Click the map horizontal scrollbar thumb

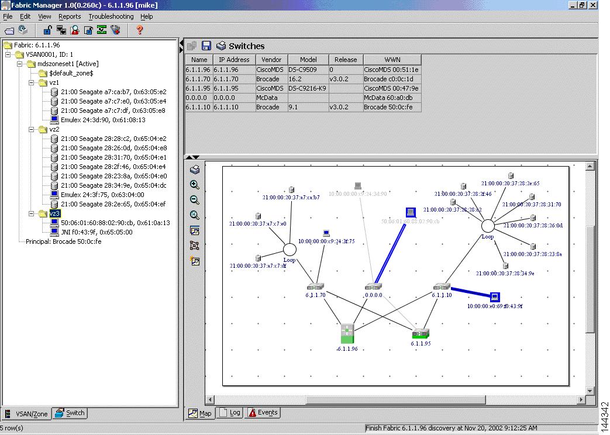[x=395, y=399]
